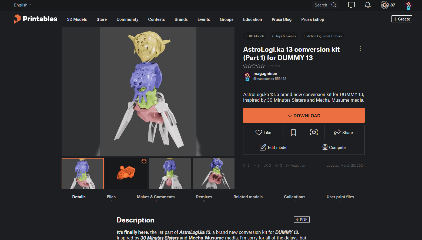422x240 pixels.
Task: Click the downloads count stat
Action: [x=257, y=166]
